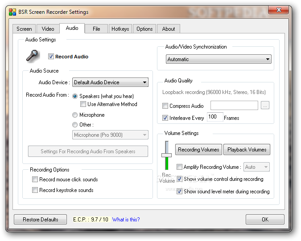Click the microphone icon beside Record Audio
This screenshot has width=301, height=241.
(33, 57)
